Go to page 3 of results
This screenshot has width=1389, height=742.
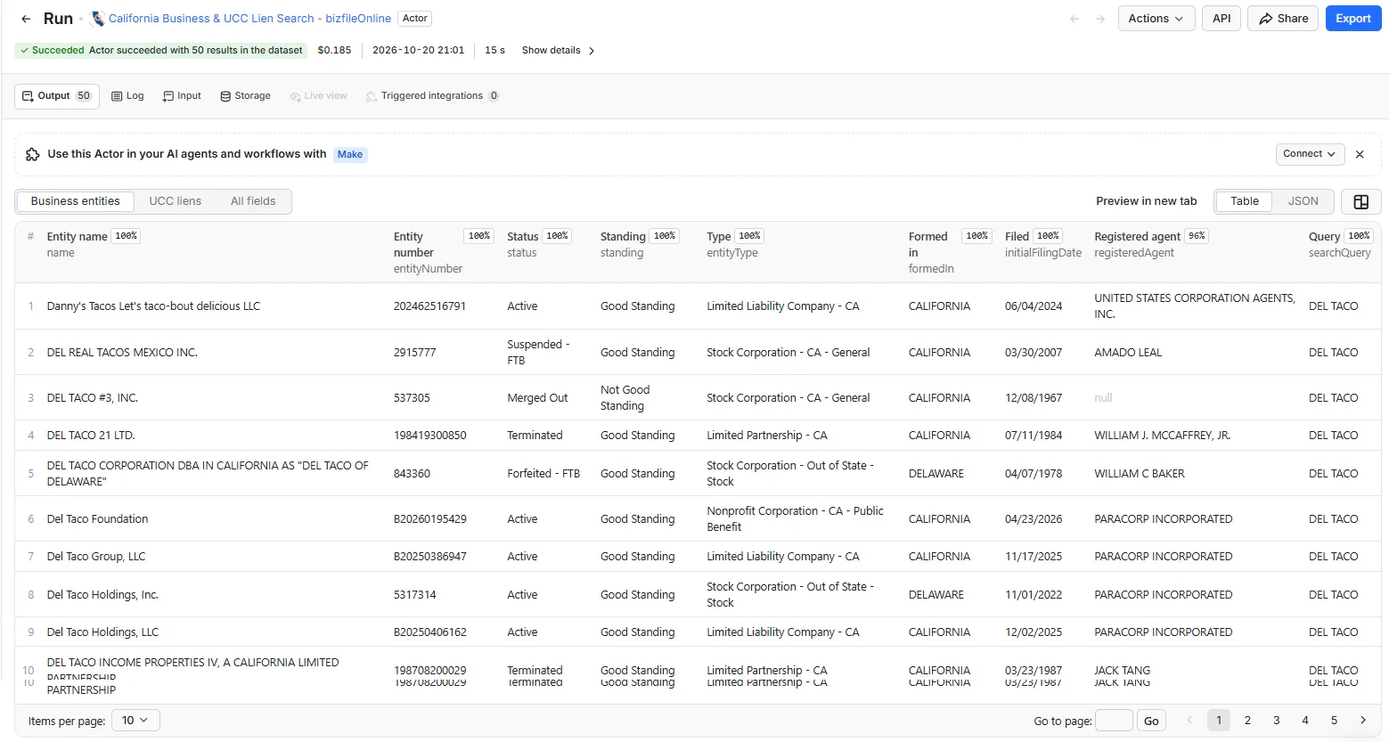click(x=1276, y=721)
